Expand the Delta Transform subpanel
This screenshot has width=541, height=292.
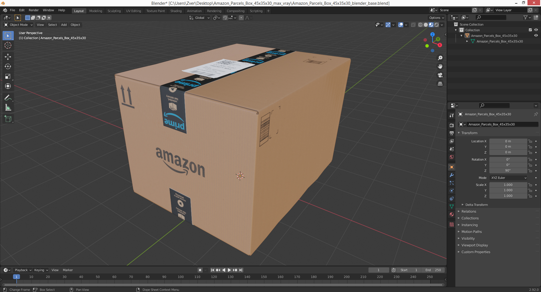pos(476,205)
